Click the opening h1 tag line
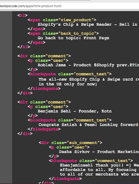Screen dimensions: 139x184 [22, 15]
